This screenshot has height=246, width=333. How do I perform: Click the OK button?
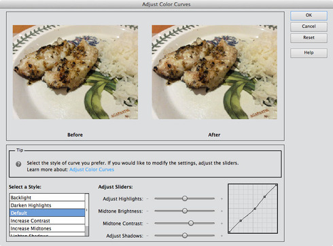(309, 16)
